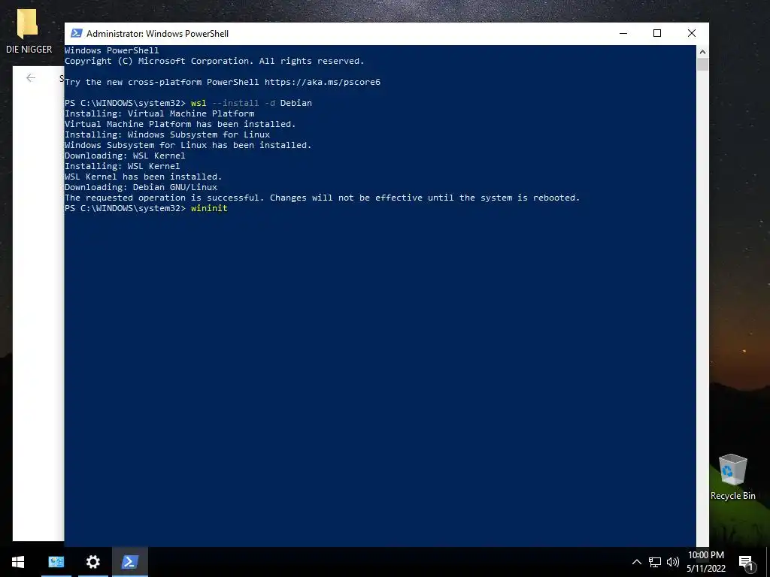Open the volume control tray icon
The height and width of the screenshot is (577, 770).
673,562
